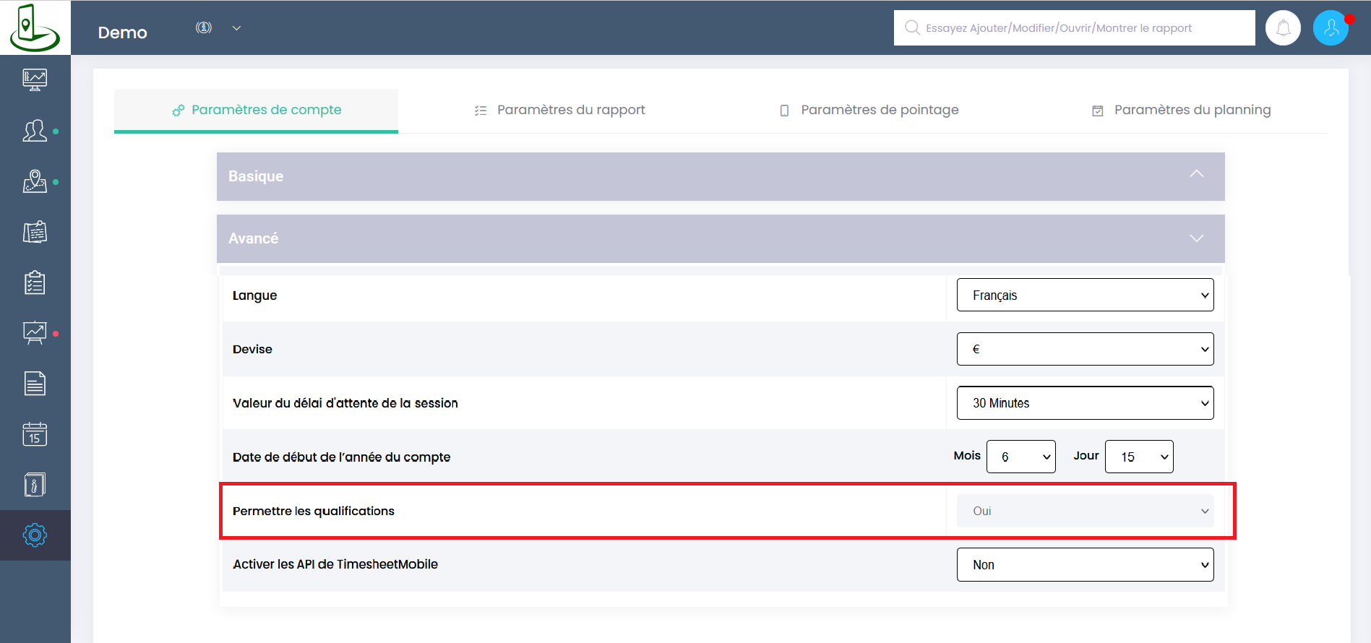Open the presentation chart reports icon
Image resolution: width=1371 pixels, height=643 pixels.
click(x=35, y=333)
